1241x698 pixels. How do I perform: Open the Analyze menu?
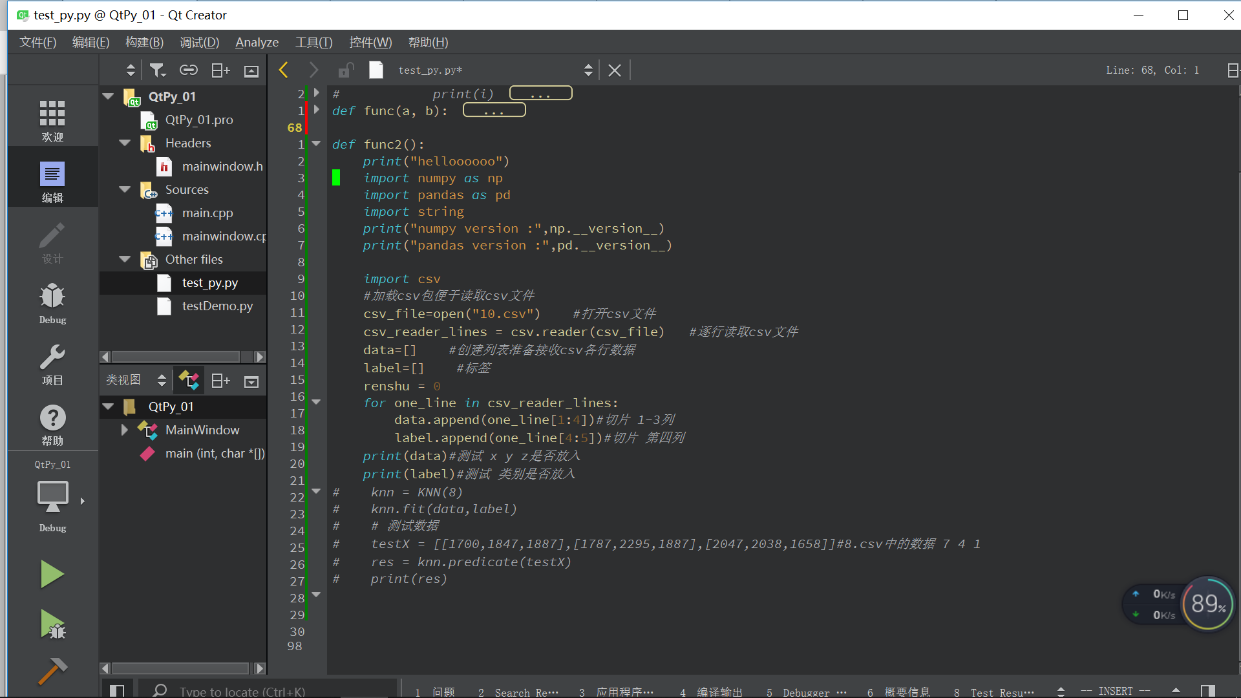pyautogui.click(x=257, y=43)
